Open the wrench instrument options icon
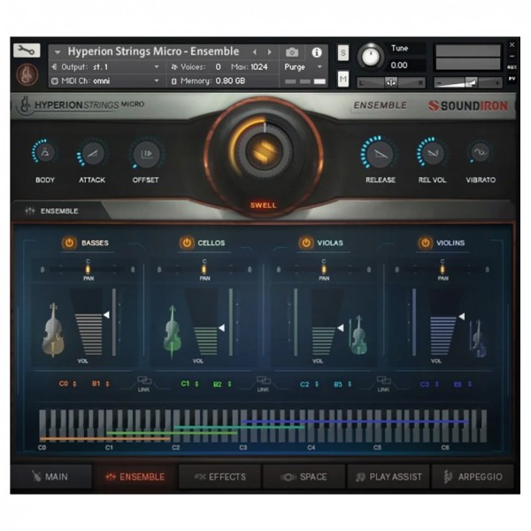Viewport: 531px width, 531px height. click(27, 50)
